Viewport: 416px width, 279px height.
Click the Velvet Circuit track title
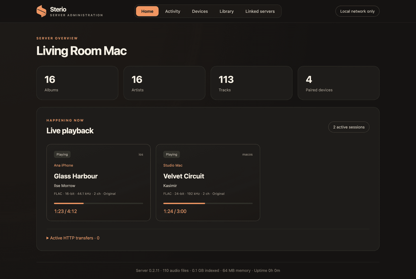(184, 176)
